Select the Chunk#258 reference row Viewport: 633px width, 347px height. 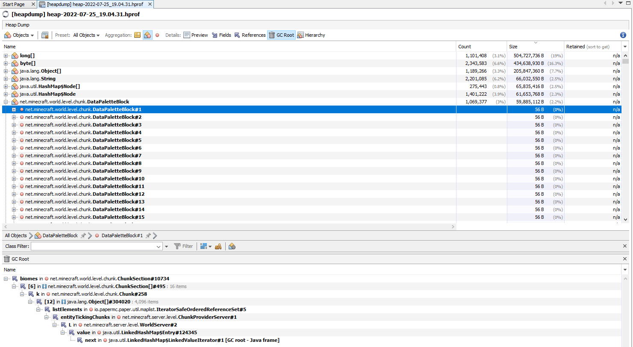[312, 294]
